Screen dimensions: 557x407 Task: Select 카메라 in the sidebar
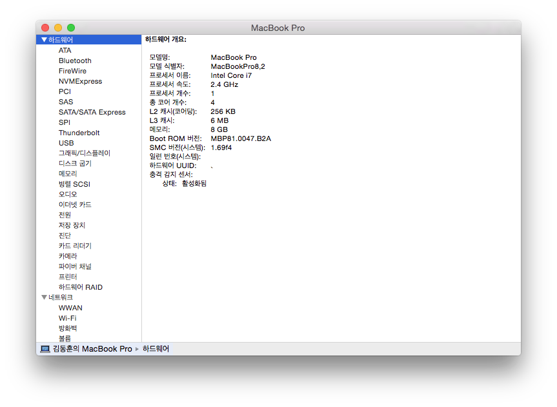(68, 256)
